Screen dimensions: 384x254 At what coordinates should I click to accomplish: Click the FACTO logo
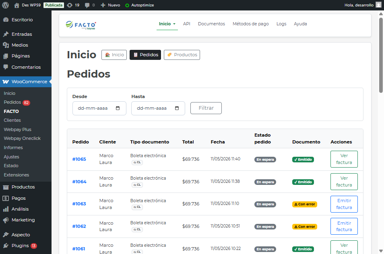pyautogui.click(x=81, y=25)
